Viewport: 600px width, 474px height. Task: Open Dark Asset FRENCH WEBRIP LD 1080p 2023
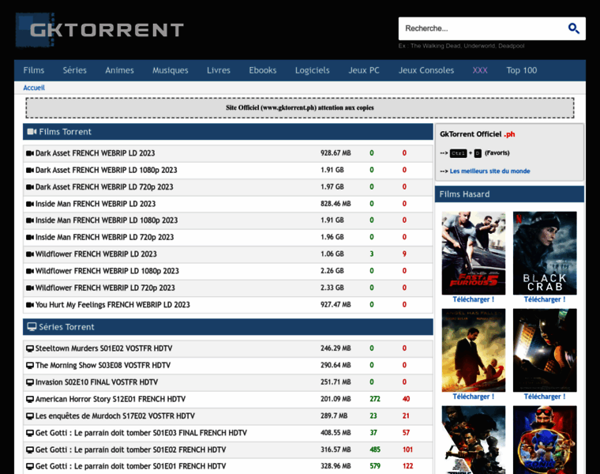(x=106, y=170)
